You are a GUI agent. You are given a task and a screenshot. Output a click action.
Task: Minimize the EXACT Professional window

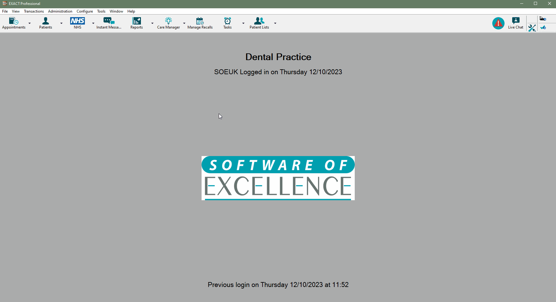tap(521, 4)
